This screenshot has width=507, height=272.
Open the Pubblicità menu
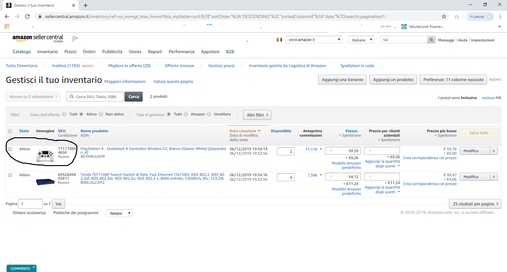click(x=112, y=52)
